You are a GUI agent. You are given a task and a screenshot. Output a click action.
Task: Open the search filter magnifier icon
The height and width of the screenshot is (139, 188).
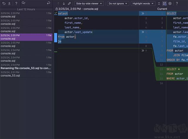pyautogui.click(x=23, y=3)
